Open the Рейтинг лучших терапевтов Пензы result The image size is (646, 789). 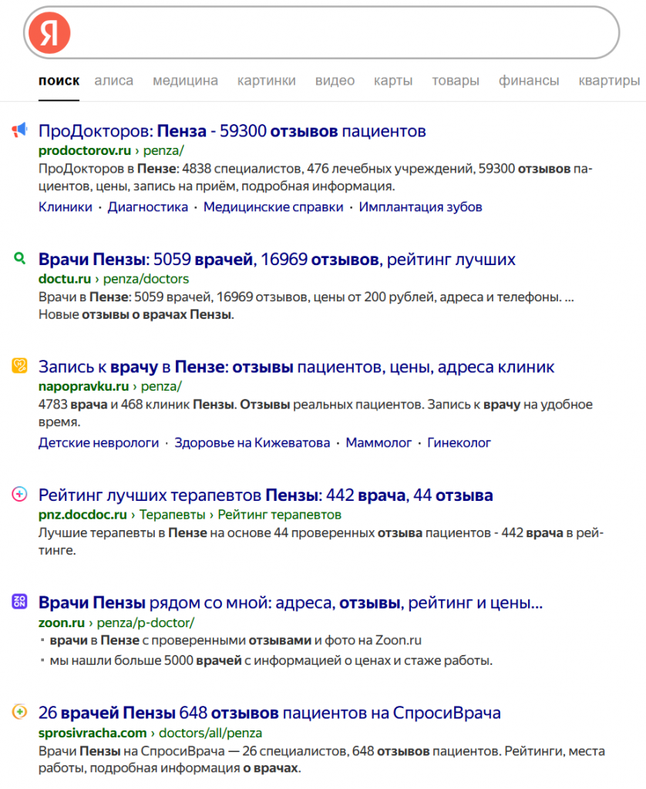tap(266, 495)
